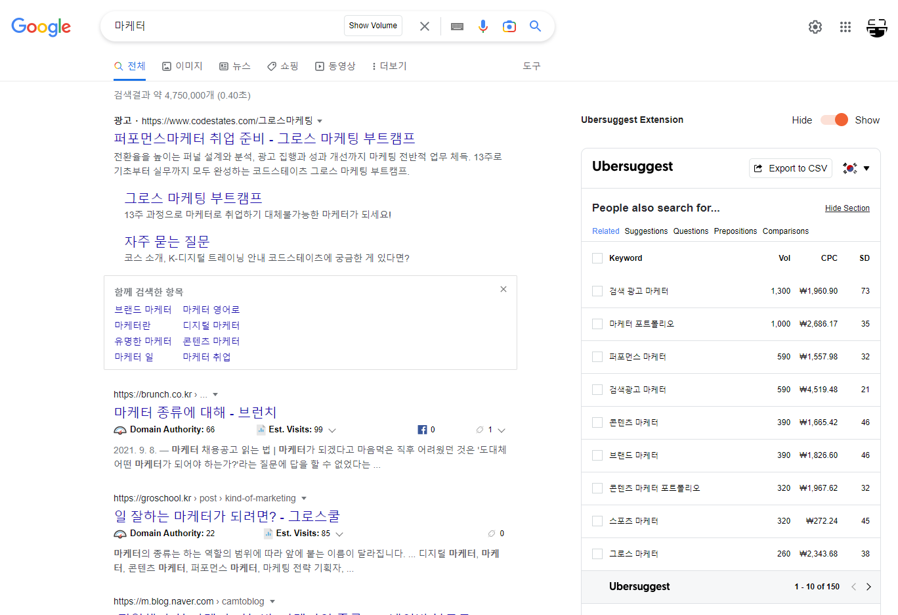This screenshot has height=615, width=898.
Task: Click the Google logo
Action: tap(41, 27)
